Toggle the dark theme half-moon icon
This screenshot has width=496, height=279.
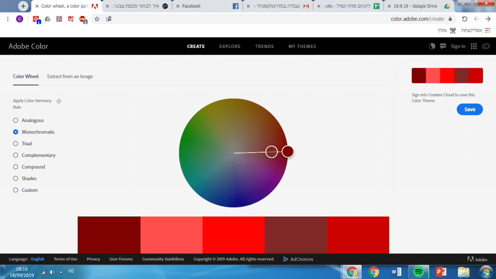(x=432, y=46)
